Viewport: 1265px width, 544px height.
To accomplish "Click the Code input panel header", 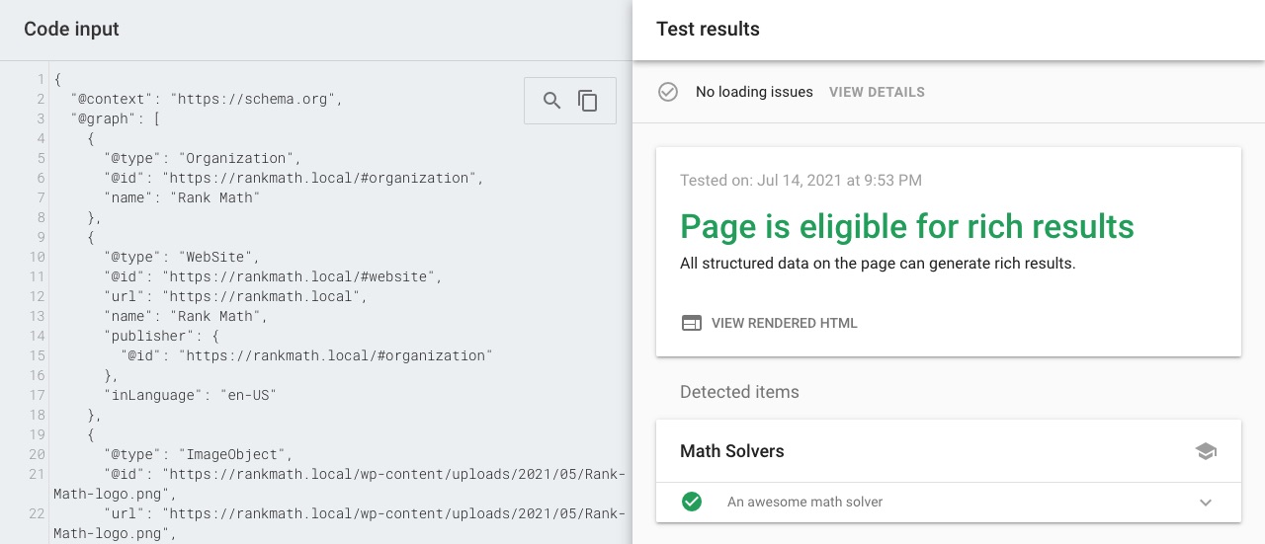I will tap(71, 29).
